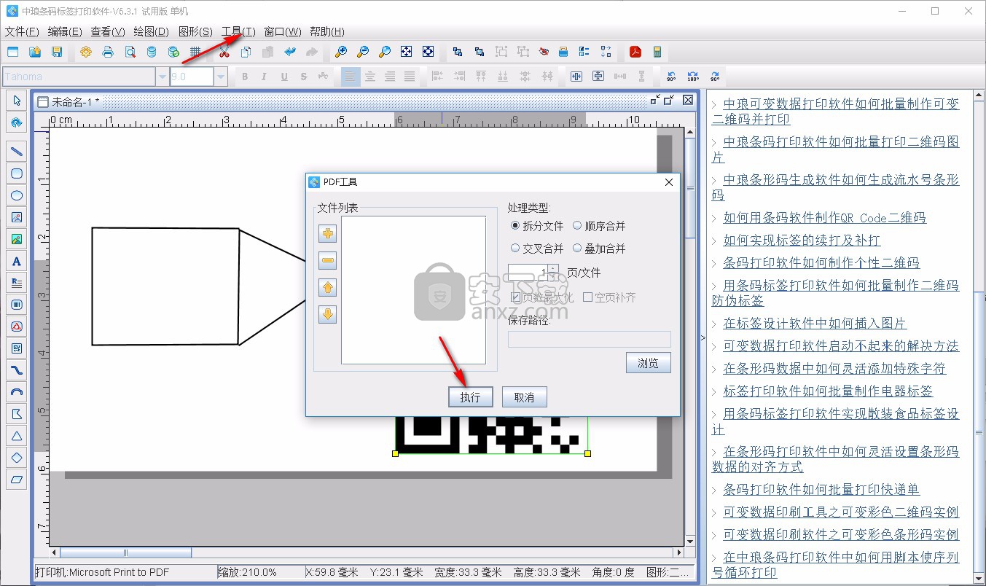The width and height of the screenshot is (986, 586).
Task: Select the text tool letter A
Action: coord(17,261)
